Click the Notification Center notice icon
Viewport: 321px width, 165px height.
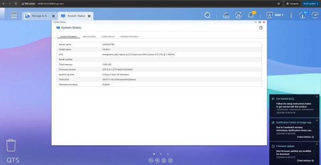pos(273,123)
